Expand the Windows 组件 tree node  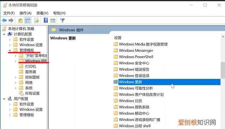15,61
